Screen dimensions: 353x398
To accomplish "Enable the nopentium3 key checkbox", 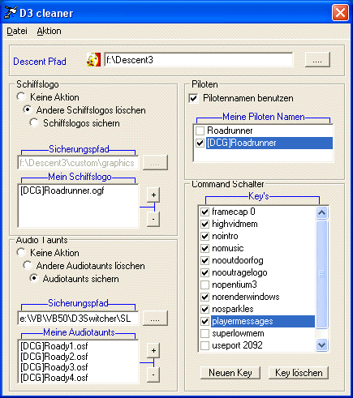I will (x=204, y=285).
